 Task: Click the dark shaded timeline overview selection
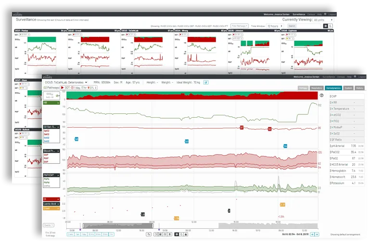point(118,226)
